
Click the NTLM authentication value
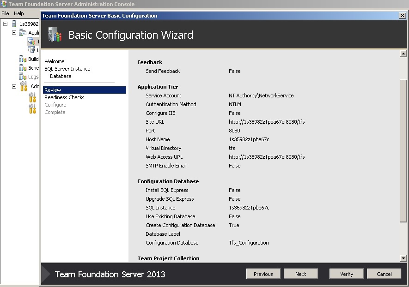point(235,104)
